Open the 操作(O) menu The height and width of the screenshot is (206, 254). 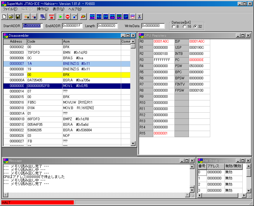point(43,9)
